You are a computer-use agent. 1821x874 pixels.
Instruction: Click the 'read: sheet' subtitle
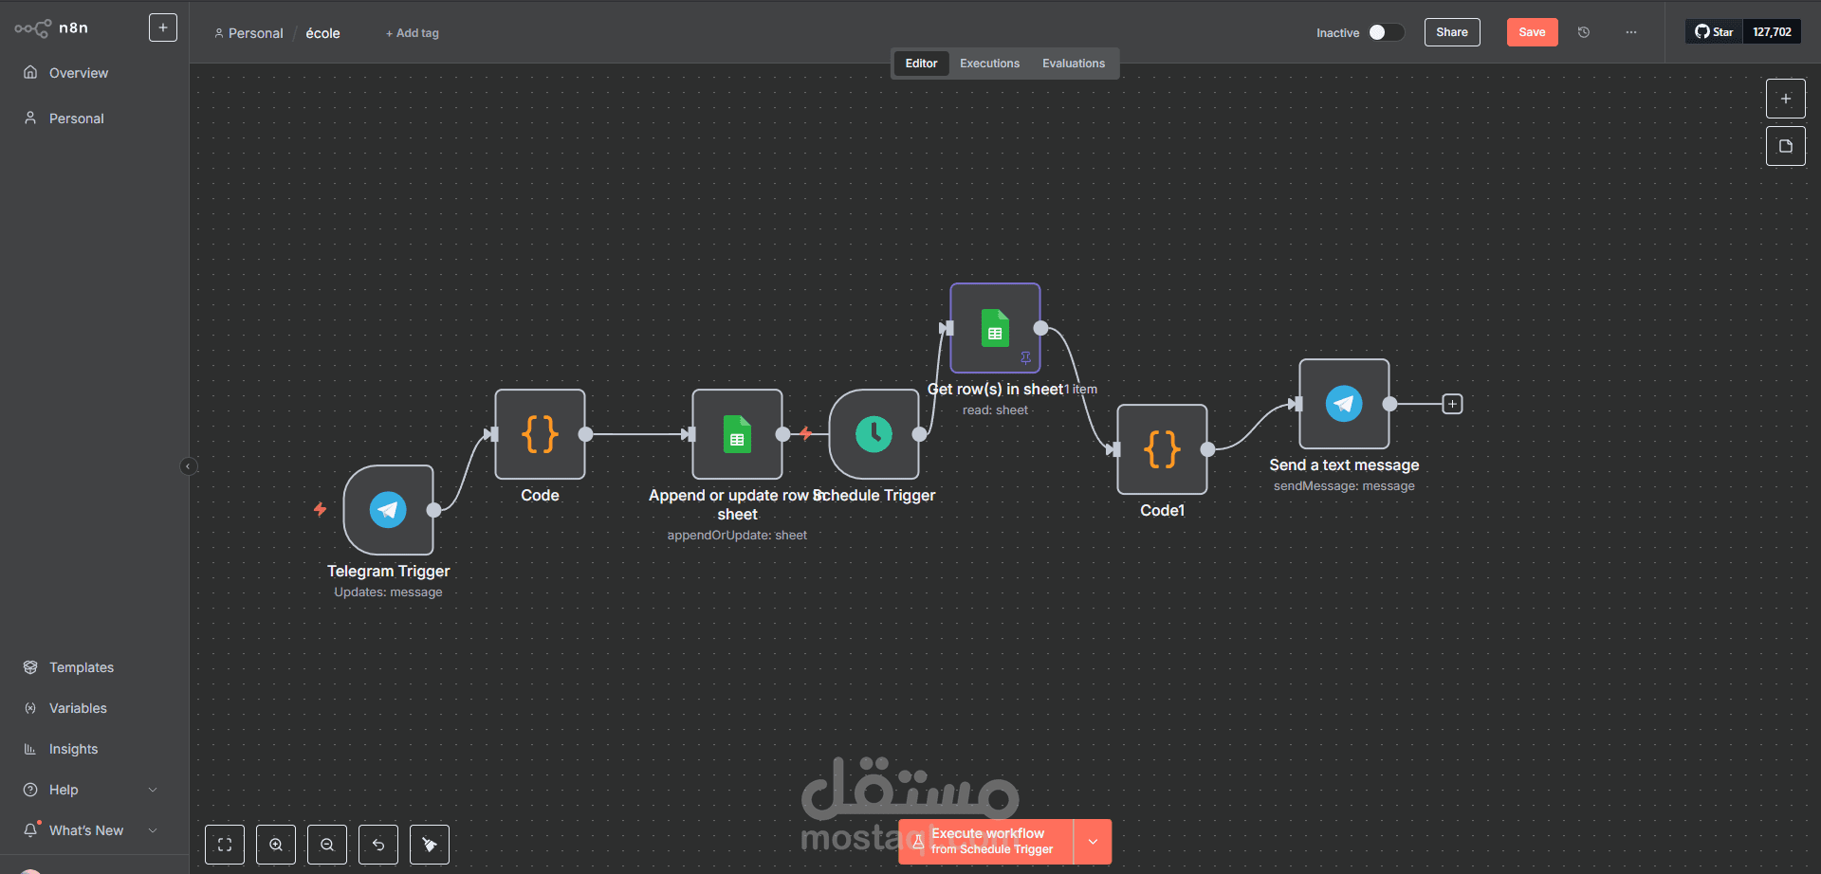tap(995, 410)
